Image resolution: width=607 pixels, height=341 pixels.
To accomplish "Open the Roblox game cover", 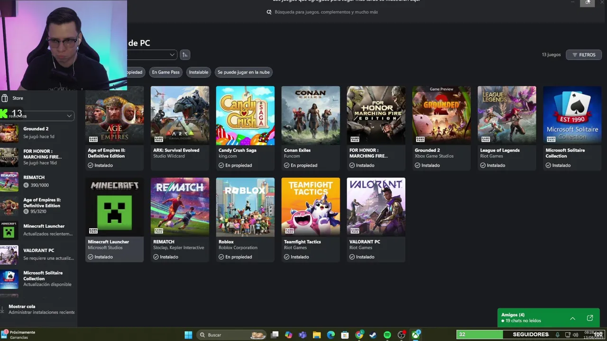I will click(x=245, y=206).
